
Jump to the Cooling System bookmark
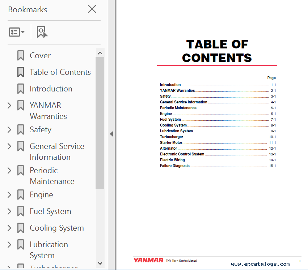pyautogui.click(x=57, y=228)
